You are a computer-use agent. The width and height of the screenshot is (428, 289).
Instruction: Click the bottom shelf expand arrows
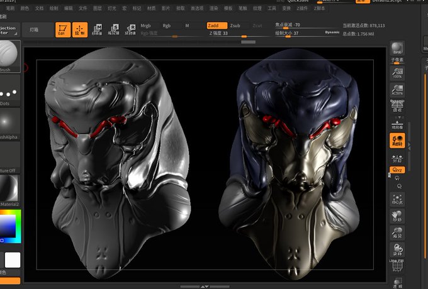click(205, 286)
